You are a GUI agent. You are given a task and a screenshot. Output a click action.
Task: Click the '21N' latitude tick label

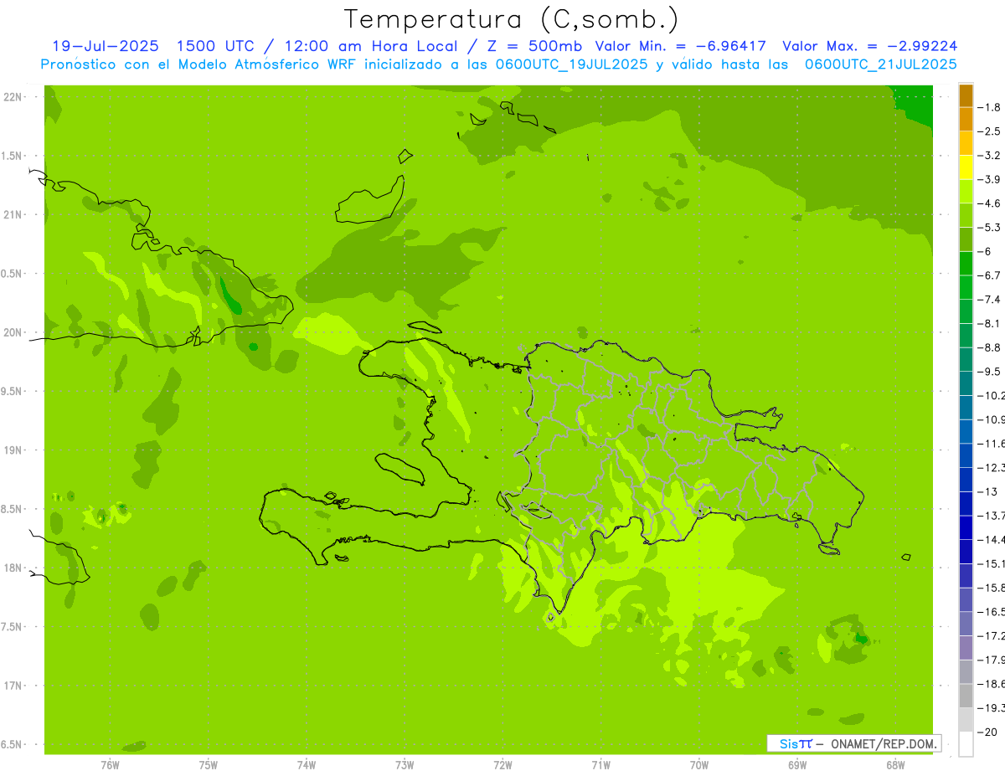point(13,214)
